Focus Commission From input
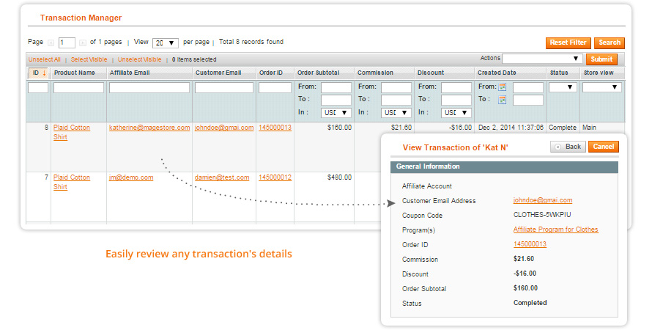Image resolution: width=652 pixels, height=330 pixels. click(396, 87)
